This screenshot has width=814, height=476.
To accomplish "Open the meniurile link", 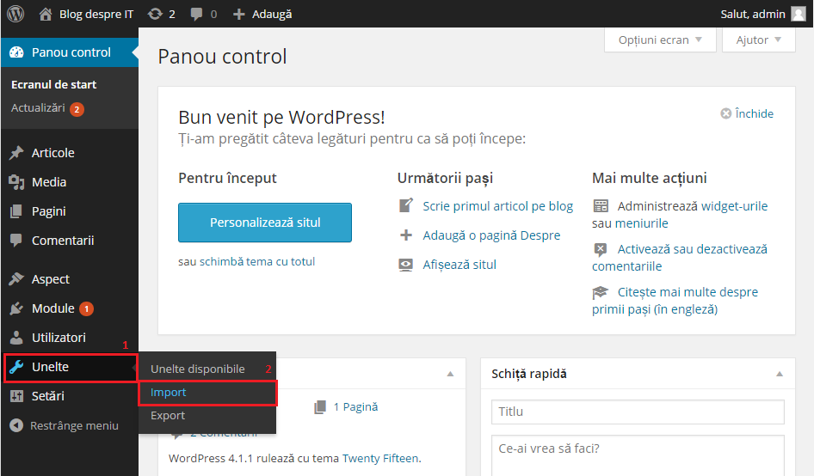I will [x=641, y=223].
